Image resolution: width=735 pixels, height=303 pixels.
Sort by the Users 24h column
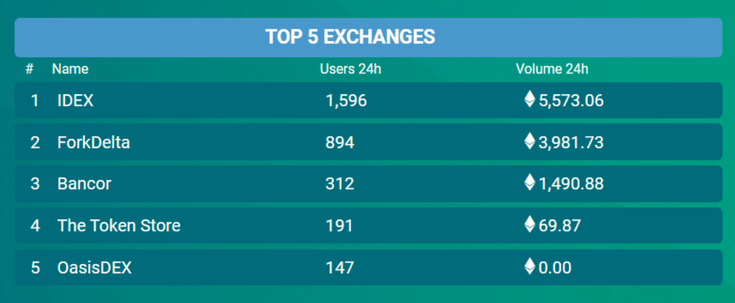coord(351,69)
